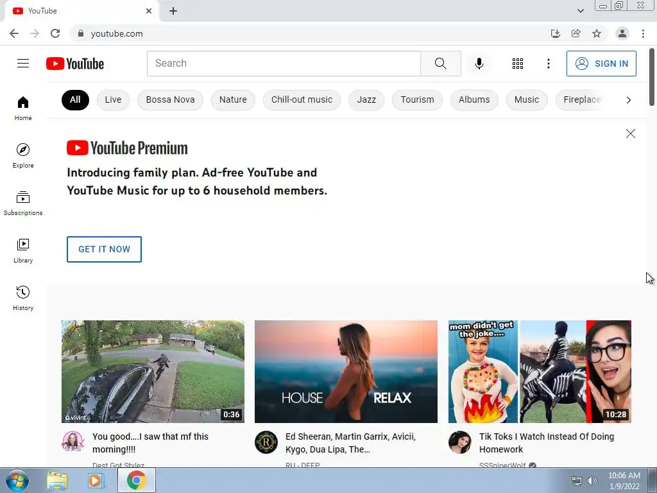The height and width of the screenshot is (493, 657).
Task: Share this page icon in address bar
Action: point(576,33)
